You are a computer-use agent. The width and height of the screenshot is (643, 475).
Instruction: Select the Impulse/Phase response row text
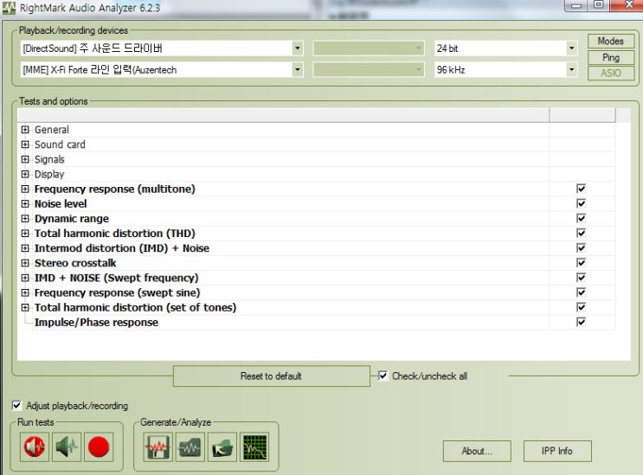[96, 322]
